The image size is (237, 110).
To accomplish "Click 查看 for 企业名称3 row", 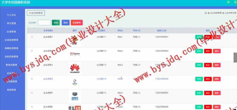I will coord(199,65).
